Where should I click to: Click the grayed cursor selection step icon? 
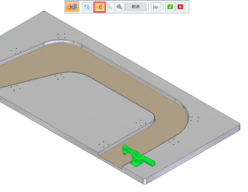click(110, 7)
